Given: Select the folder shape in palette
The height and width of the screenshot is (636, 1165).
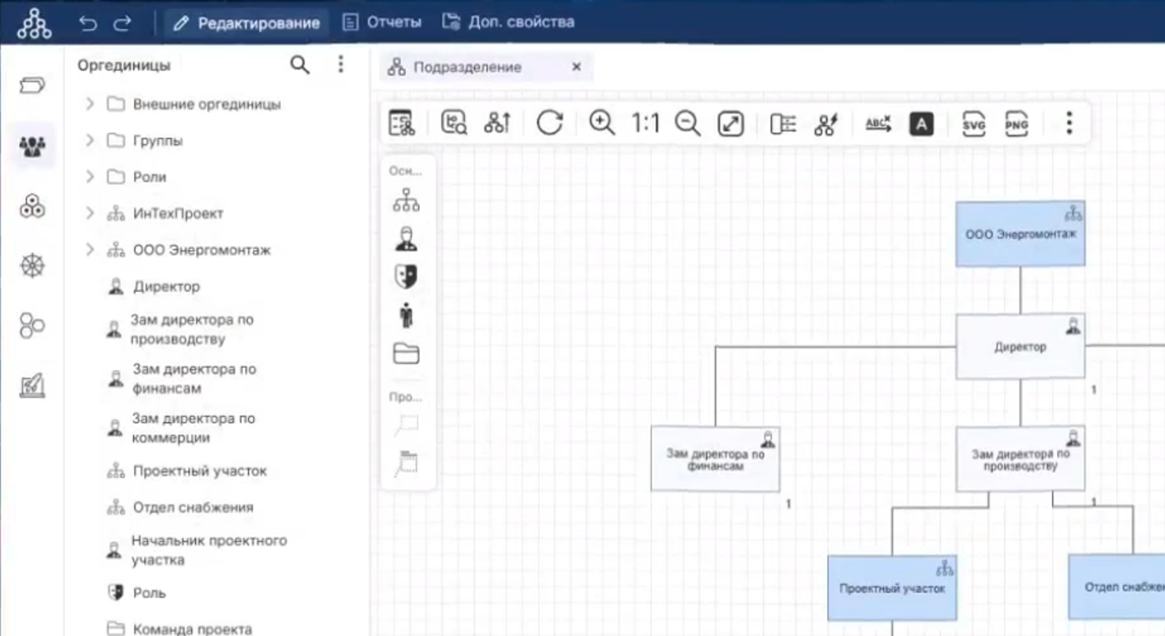Looking at the screenshot, I should tap(406, 354).
